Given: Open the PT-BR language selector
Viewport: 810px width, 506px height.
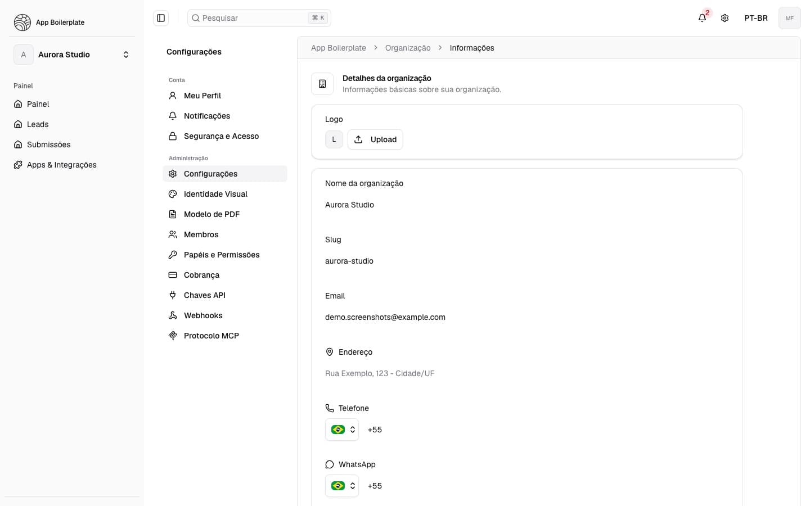Looking at the screenshot, I should [x=756, y=18].
